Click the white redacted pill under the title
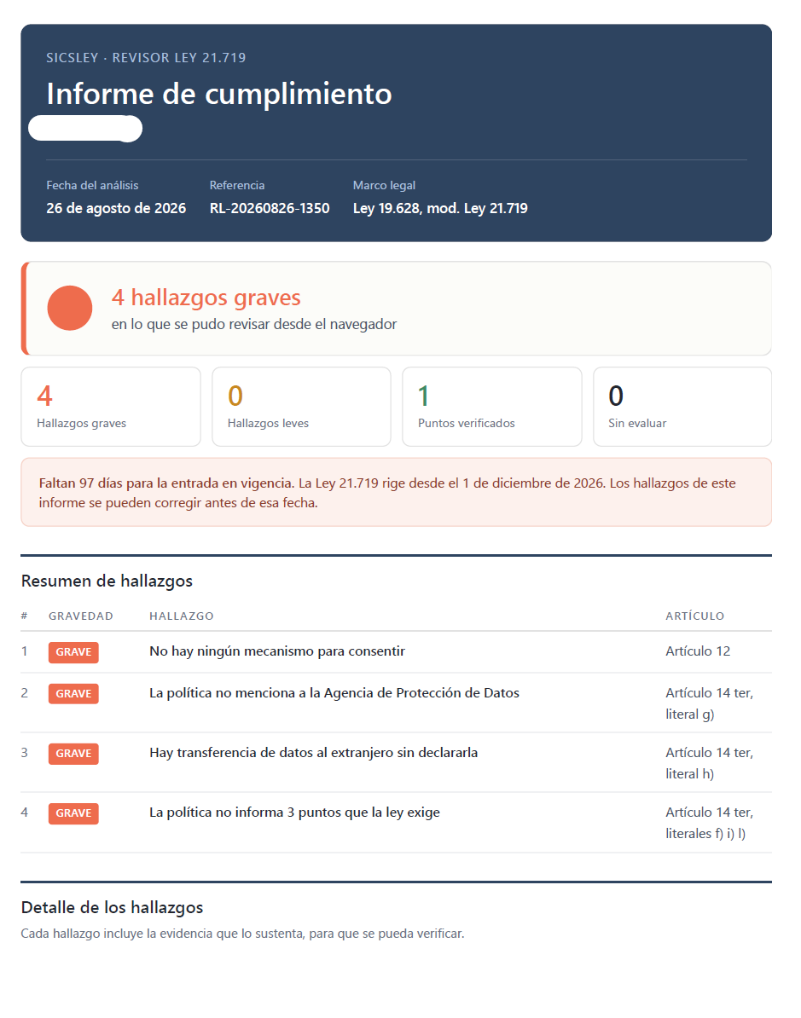 point(85,129)
